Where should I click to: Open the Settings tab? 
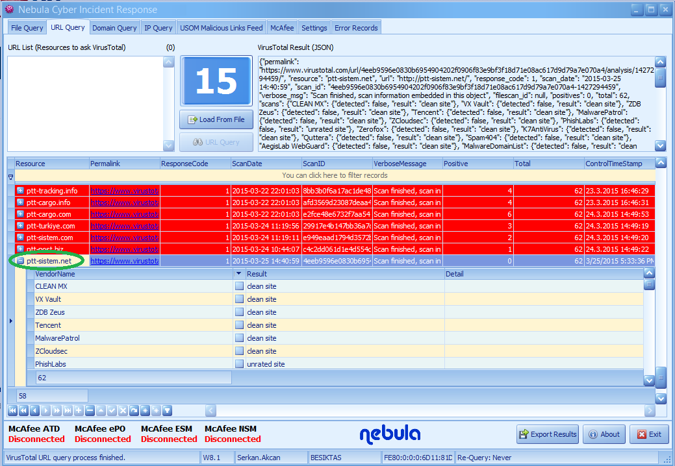[x=314, y=28]
